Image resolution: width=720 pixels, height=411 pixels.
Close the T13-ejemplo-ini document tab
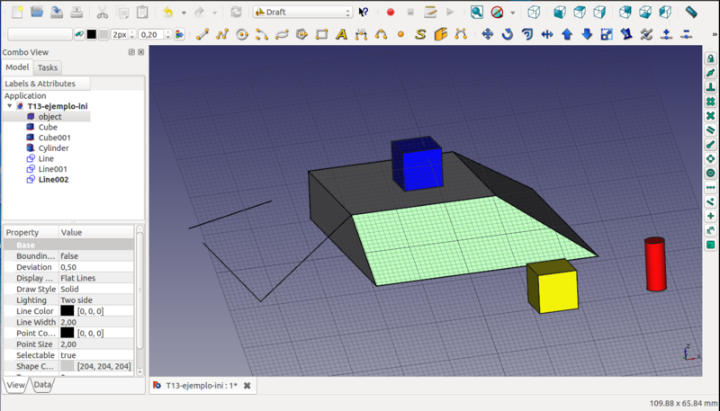click(x=247, y=385)
